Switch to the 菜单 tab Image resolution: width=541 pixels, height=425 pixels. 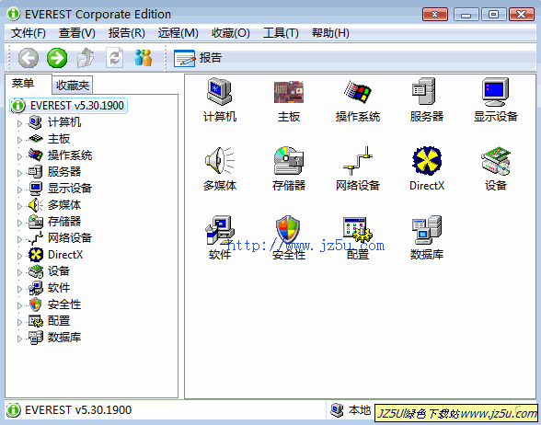tap(23, 83)
